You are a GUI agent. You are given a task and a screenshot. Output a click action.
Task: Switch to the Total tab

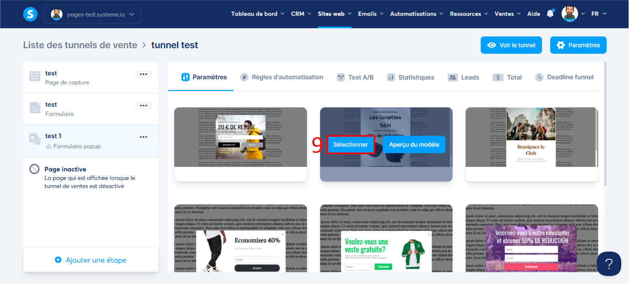click(x=507, y=77)
